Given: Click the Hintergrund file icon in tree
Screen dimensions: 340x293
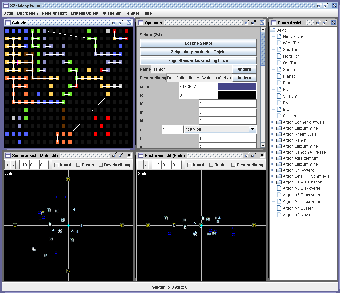Looking at the screenshot, I should [278, 37].
